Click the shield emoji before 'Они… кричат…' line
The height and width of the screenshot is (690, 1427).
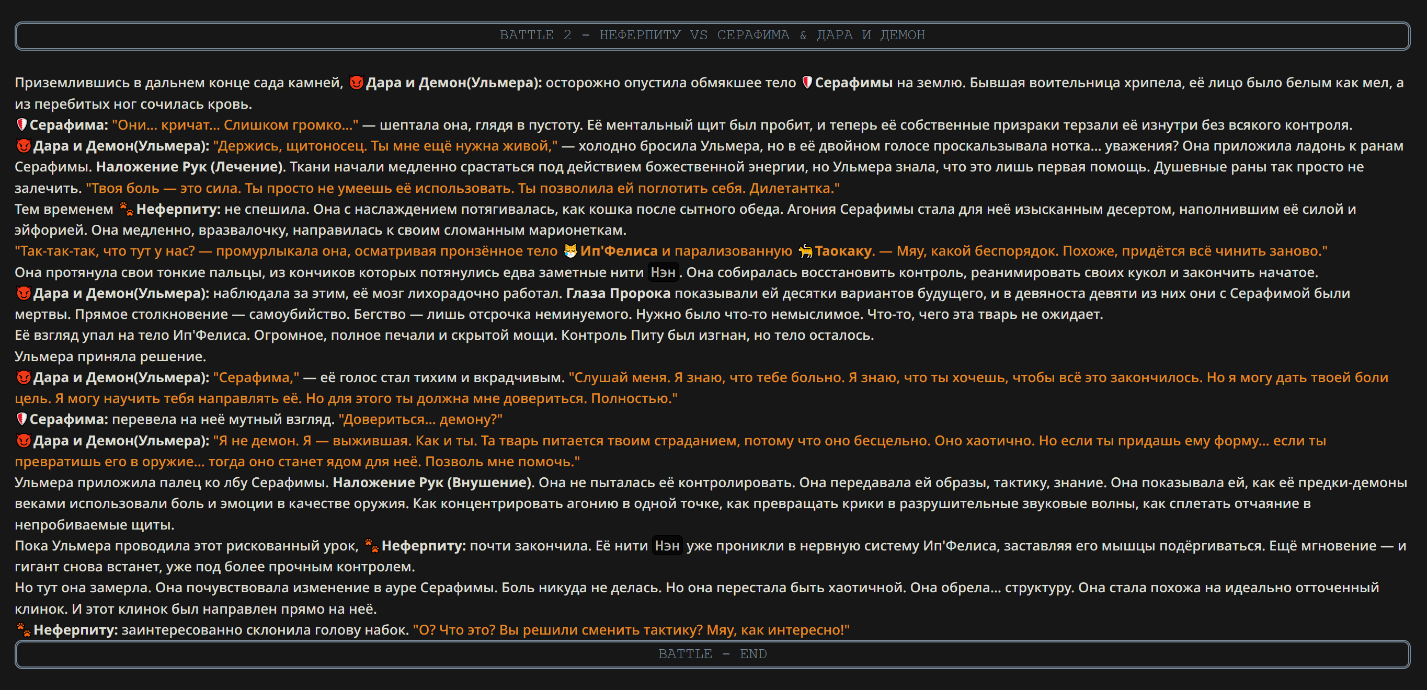click(21, 124)
